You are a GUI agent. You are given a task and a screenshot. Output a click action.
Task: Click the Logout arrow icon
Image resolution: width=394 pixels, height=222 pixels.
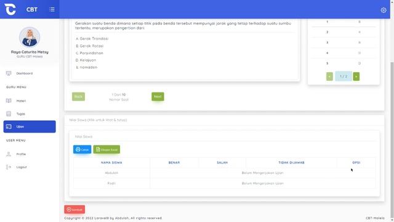9,167
